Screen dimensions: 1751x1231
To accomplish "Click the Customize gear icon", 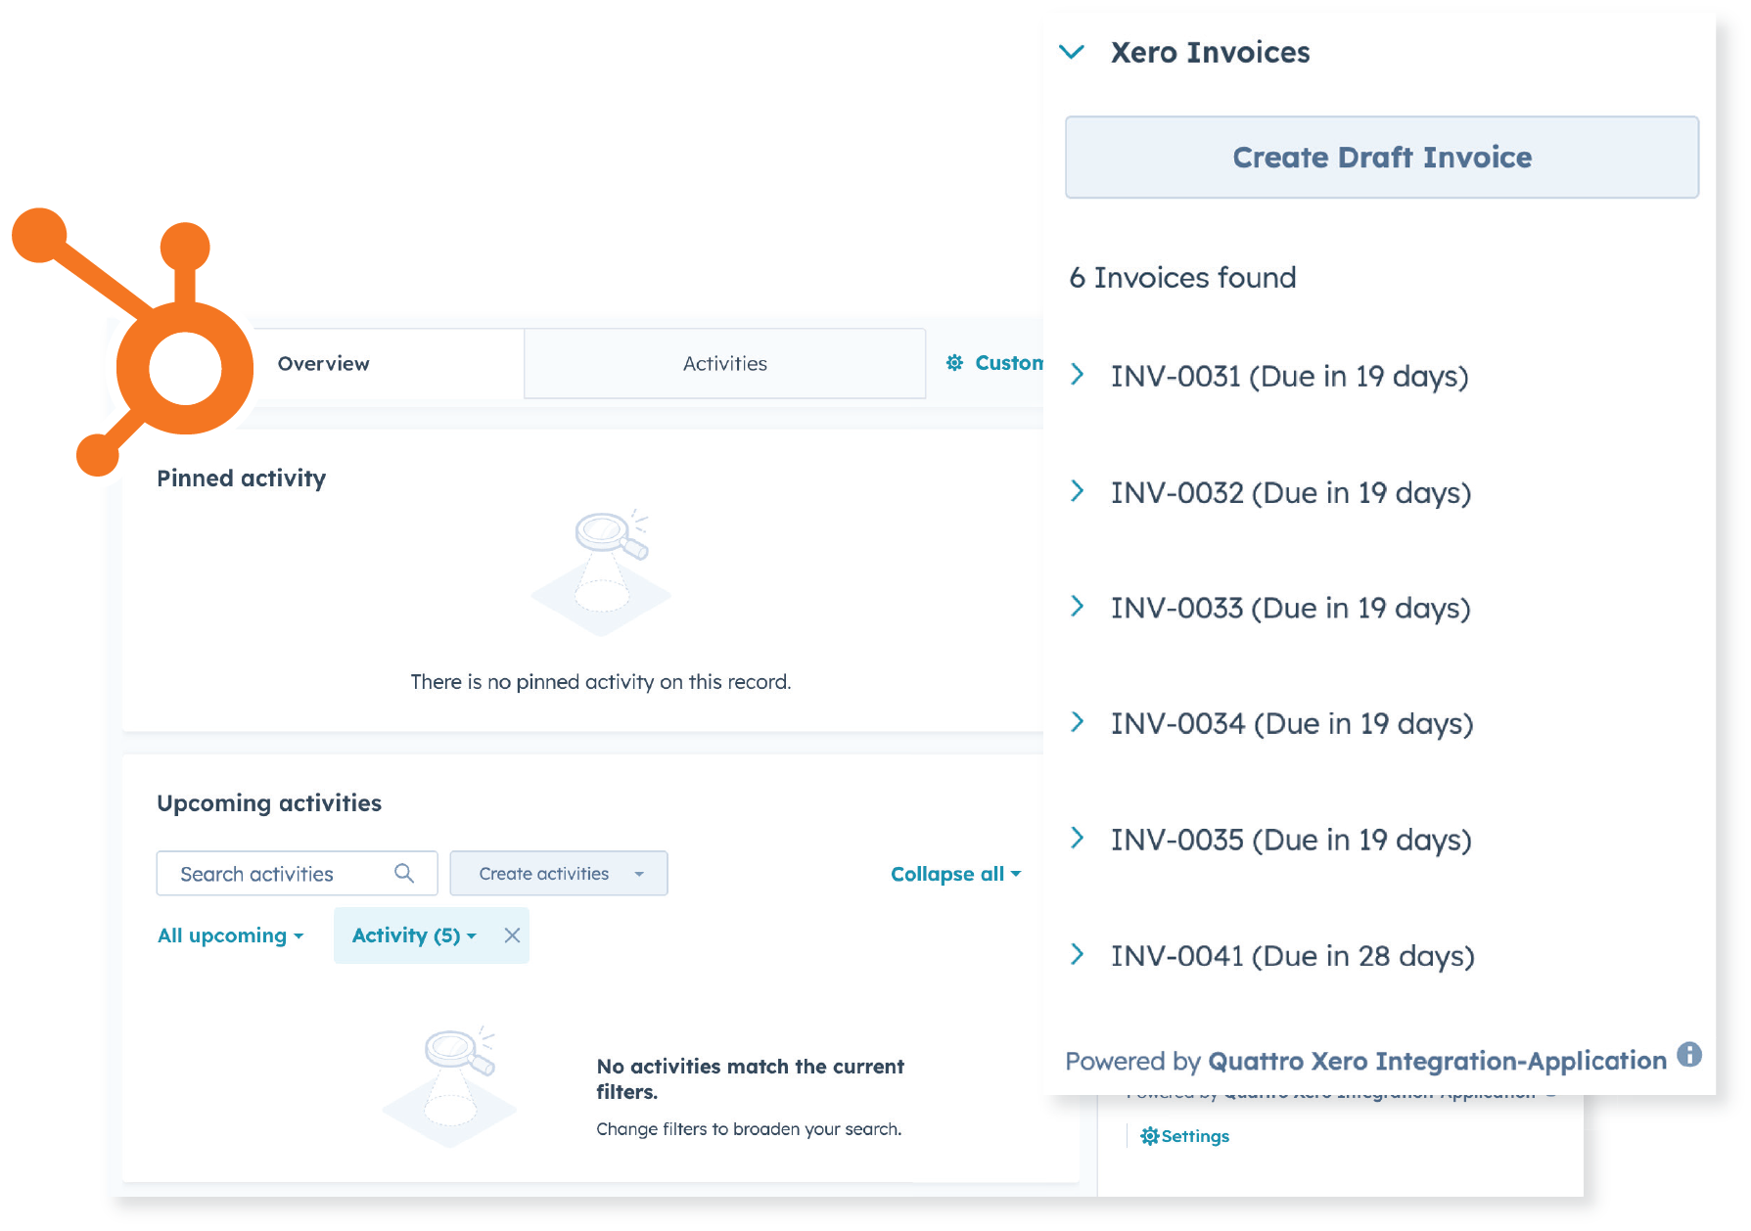I will [x=954, y=363].
